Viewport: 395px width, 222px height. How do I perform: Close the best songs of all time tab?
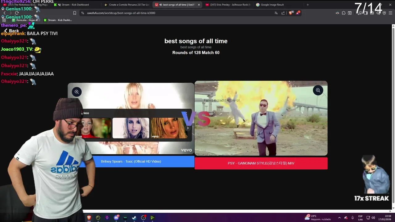point(199,5)
